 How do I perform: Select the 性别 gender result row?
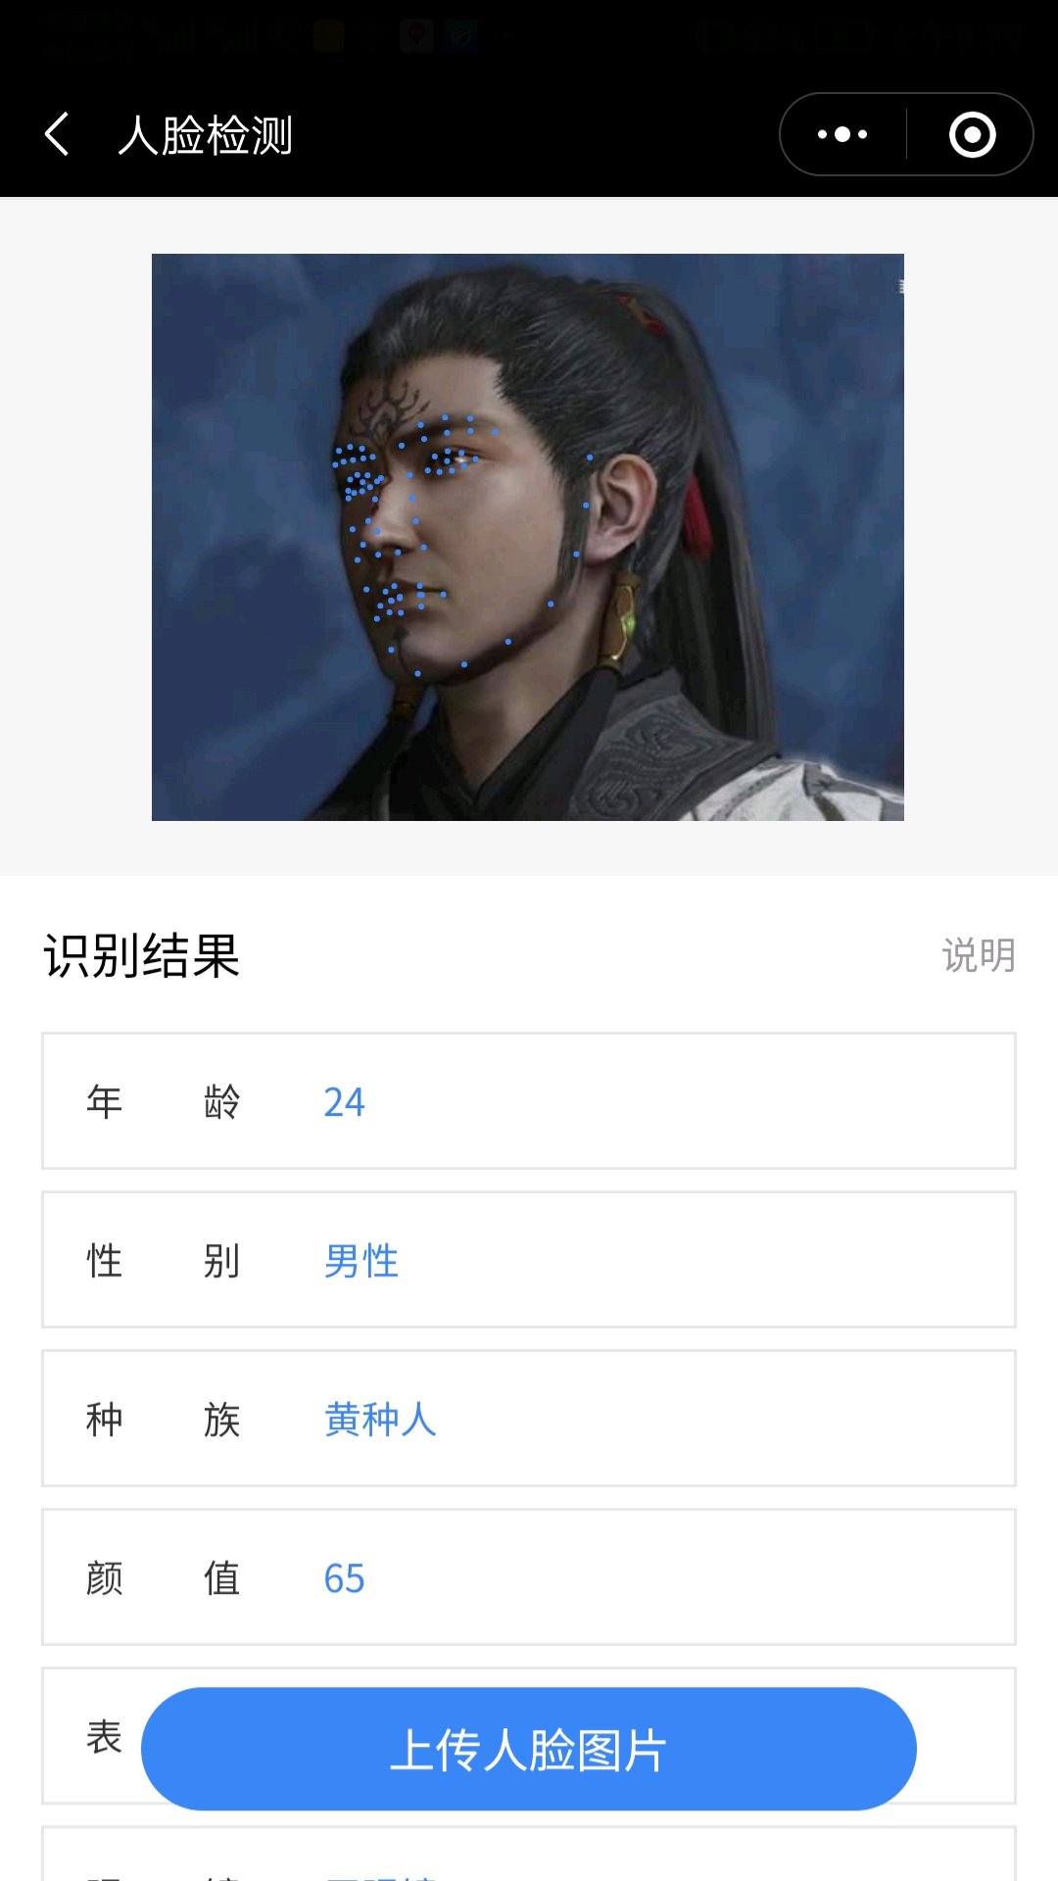coord(529,1260)
